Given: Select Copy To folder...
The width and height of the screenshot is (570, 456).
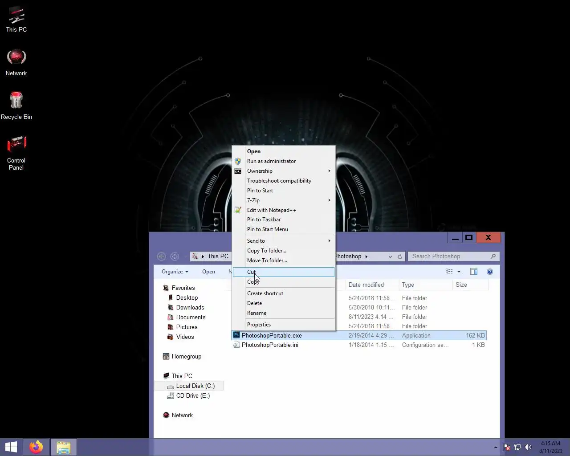Looking at the screenshot, I should (x=284, y=251).
